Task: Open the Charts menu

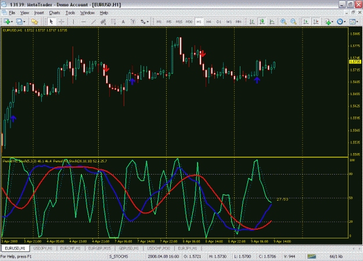Action: [x=55, y=13]
